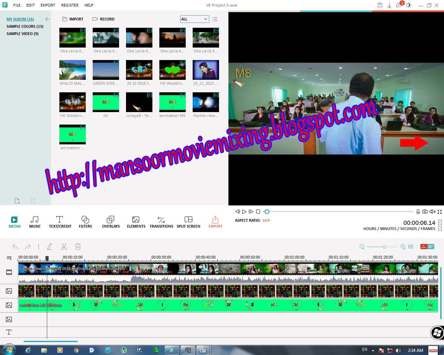
Task: Open Google Chrome from the taskbar
Action: coord(76,350)
